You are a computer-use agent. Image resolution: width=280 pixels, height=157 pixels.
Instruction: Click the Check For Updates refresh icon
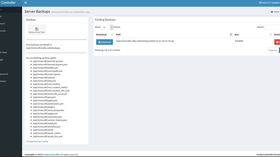(260, 3)
